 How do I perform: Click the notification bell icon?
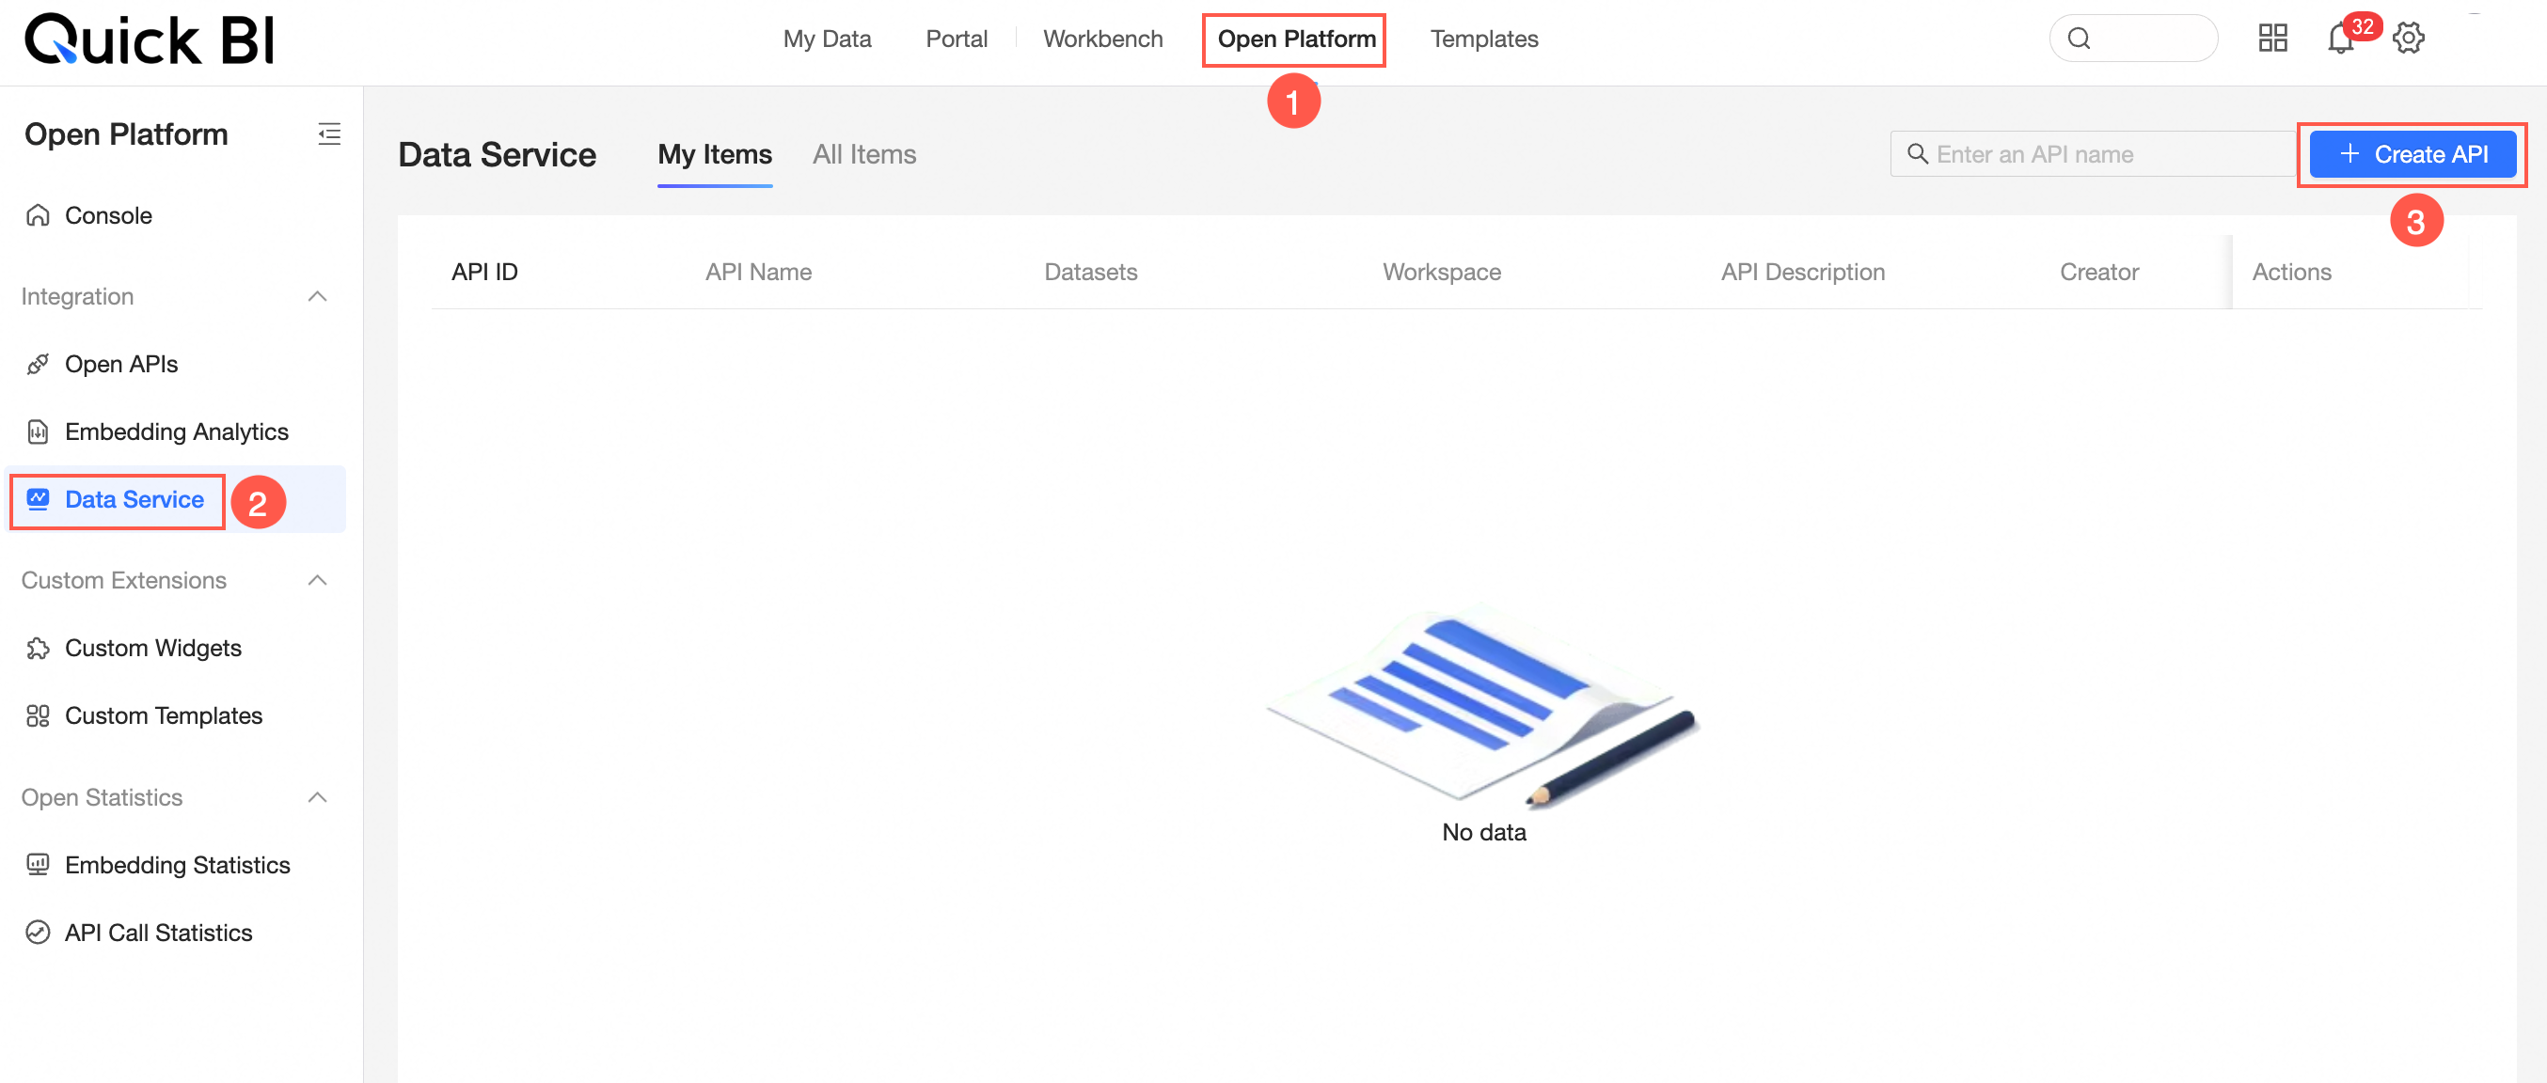coord(2339,39)
